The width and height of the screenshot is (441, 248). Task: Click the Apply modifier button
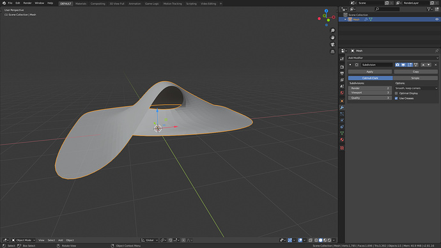[370, 72]
